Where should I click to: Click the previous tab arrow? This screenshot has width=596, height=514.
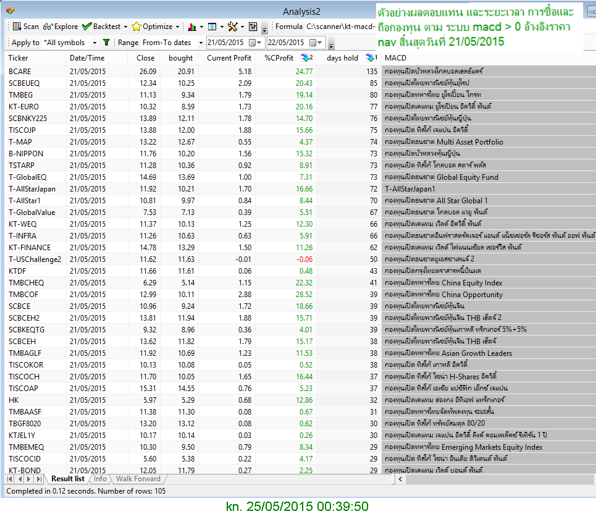point(20,479)
